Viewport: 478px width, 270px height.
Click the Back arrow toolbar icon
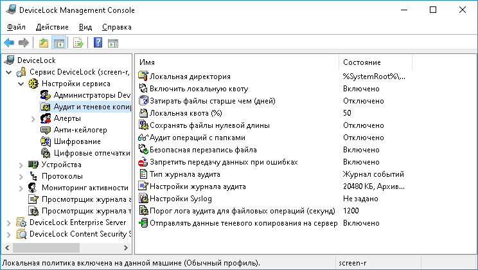point(9,43)
